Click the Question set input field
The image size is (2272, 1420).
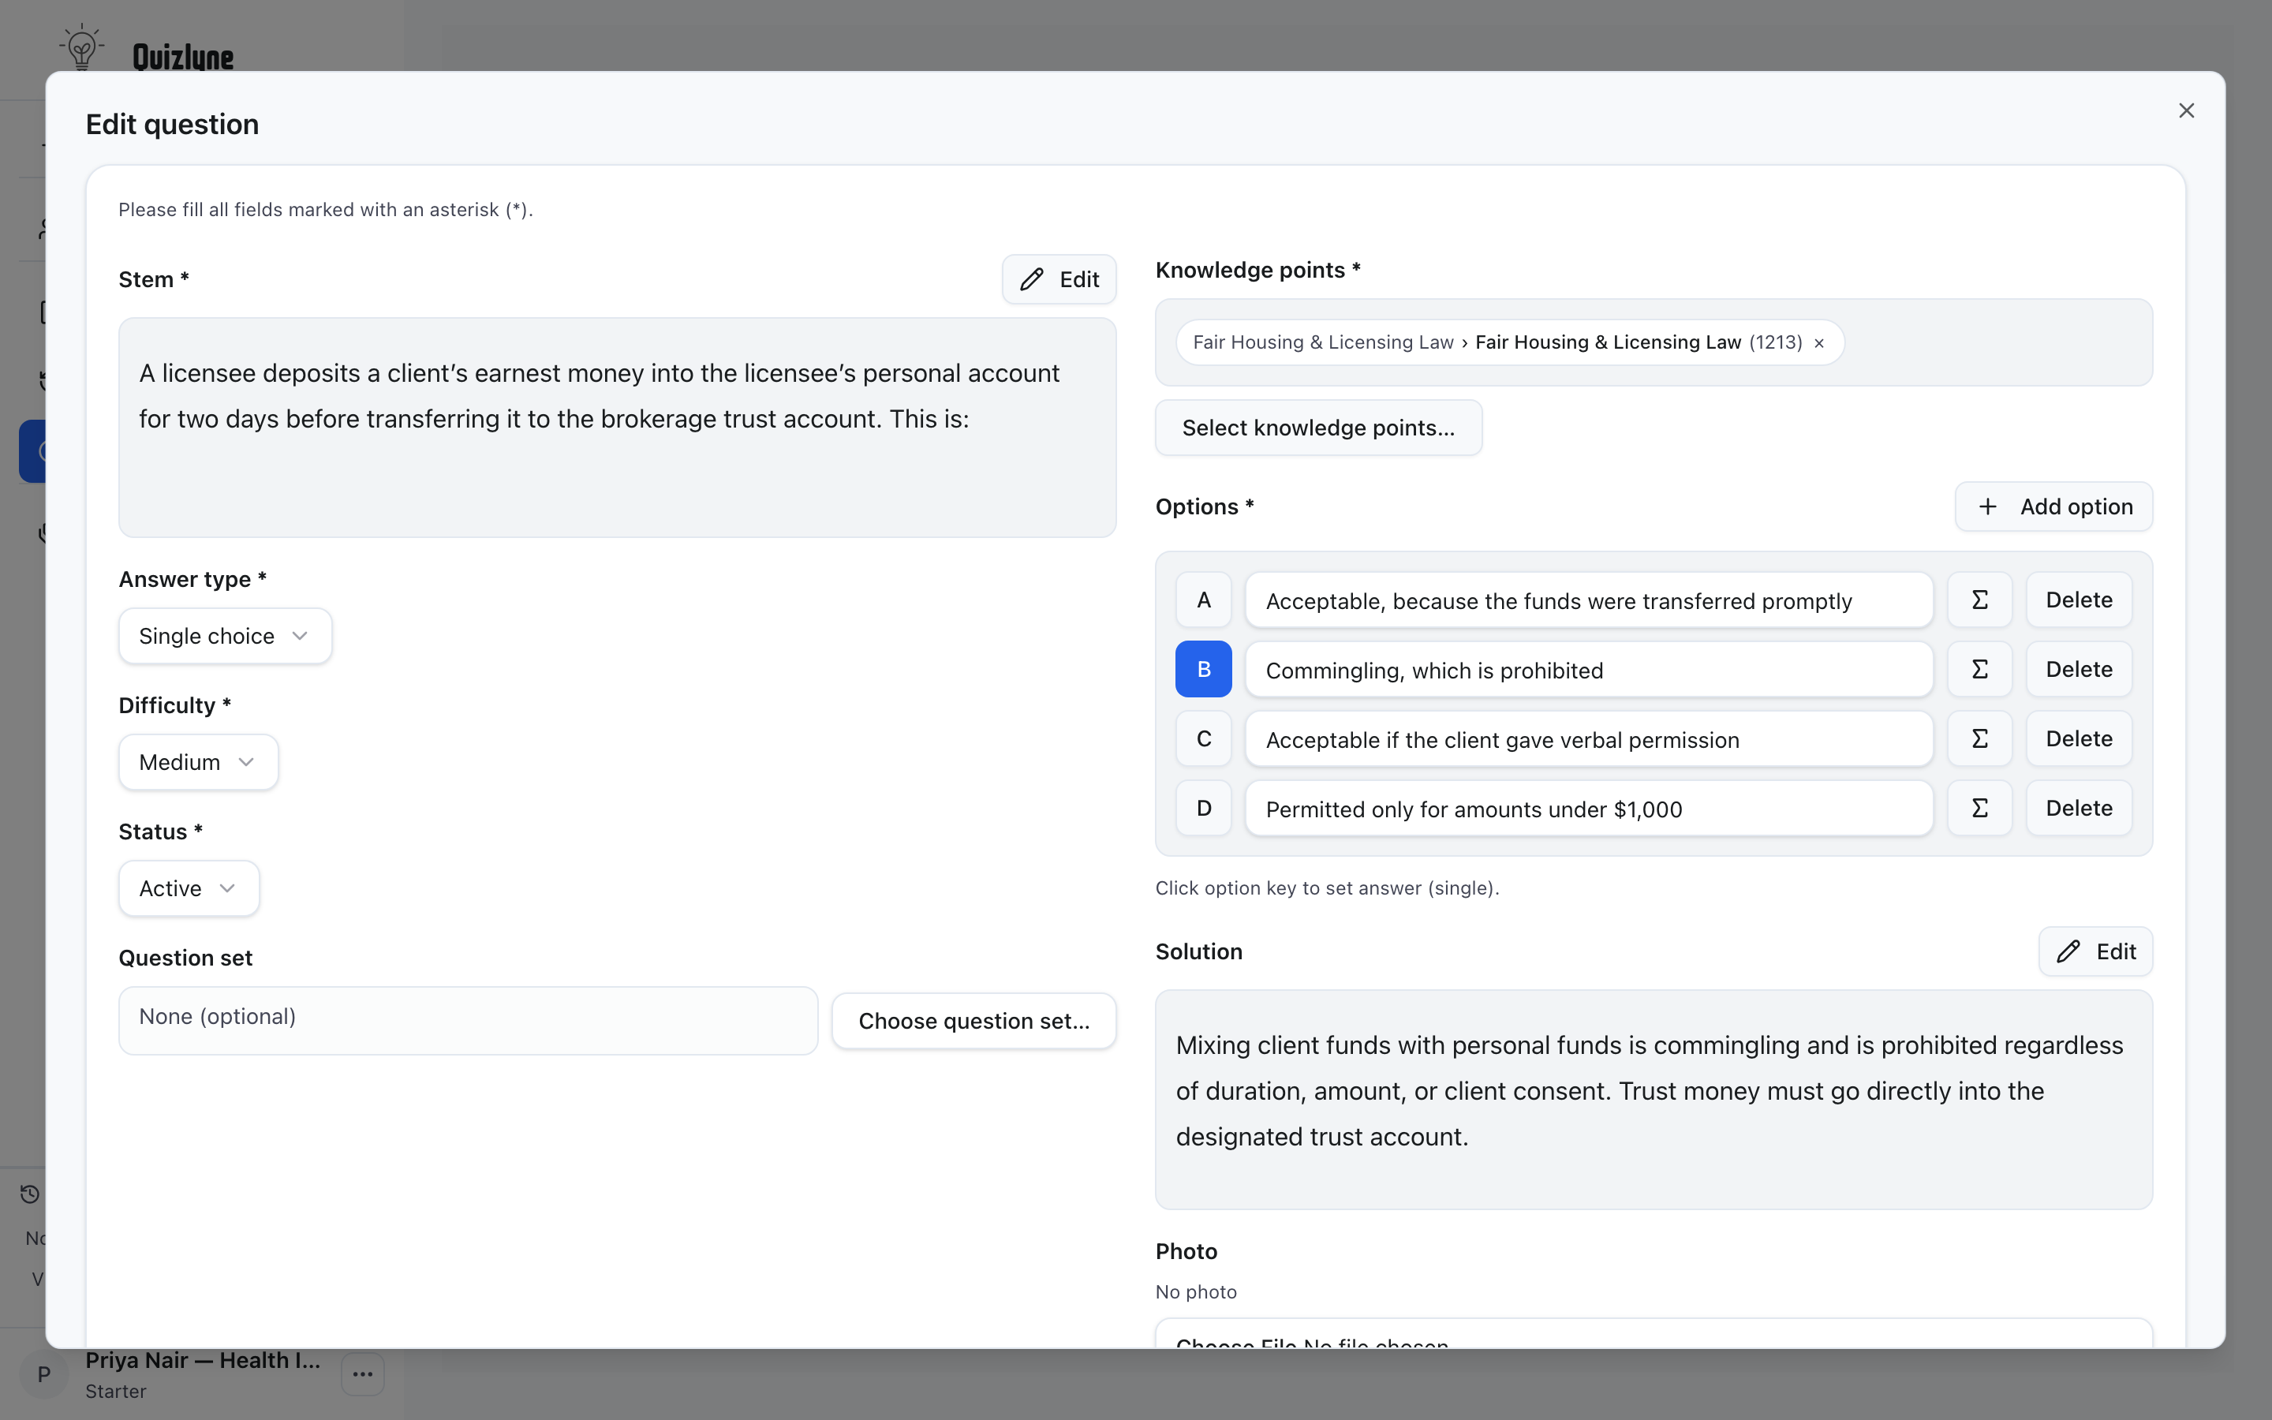tap(469, 1021)
